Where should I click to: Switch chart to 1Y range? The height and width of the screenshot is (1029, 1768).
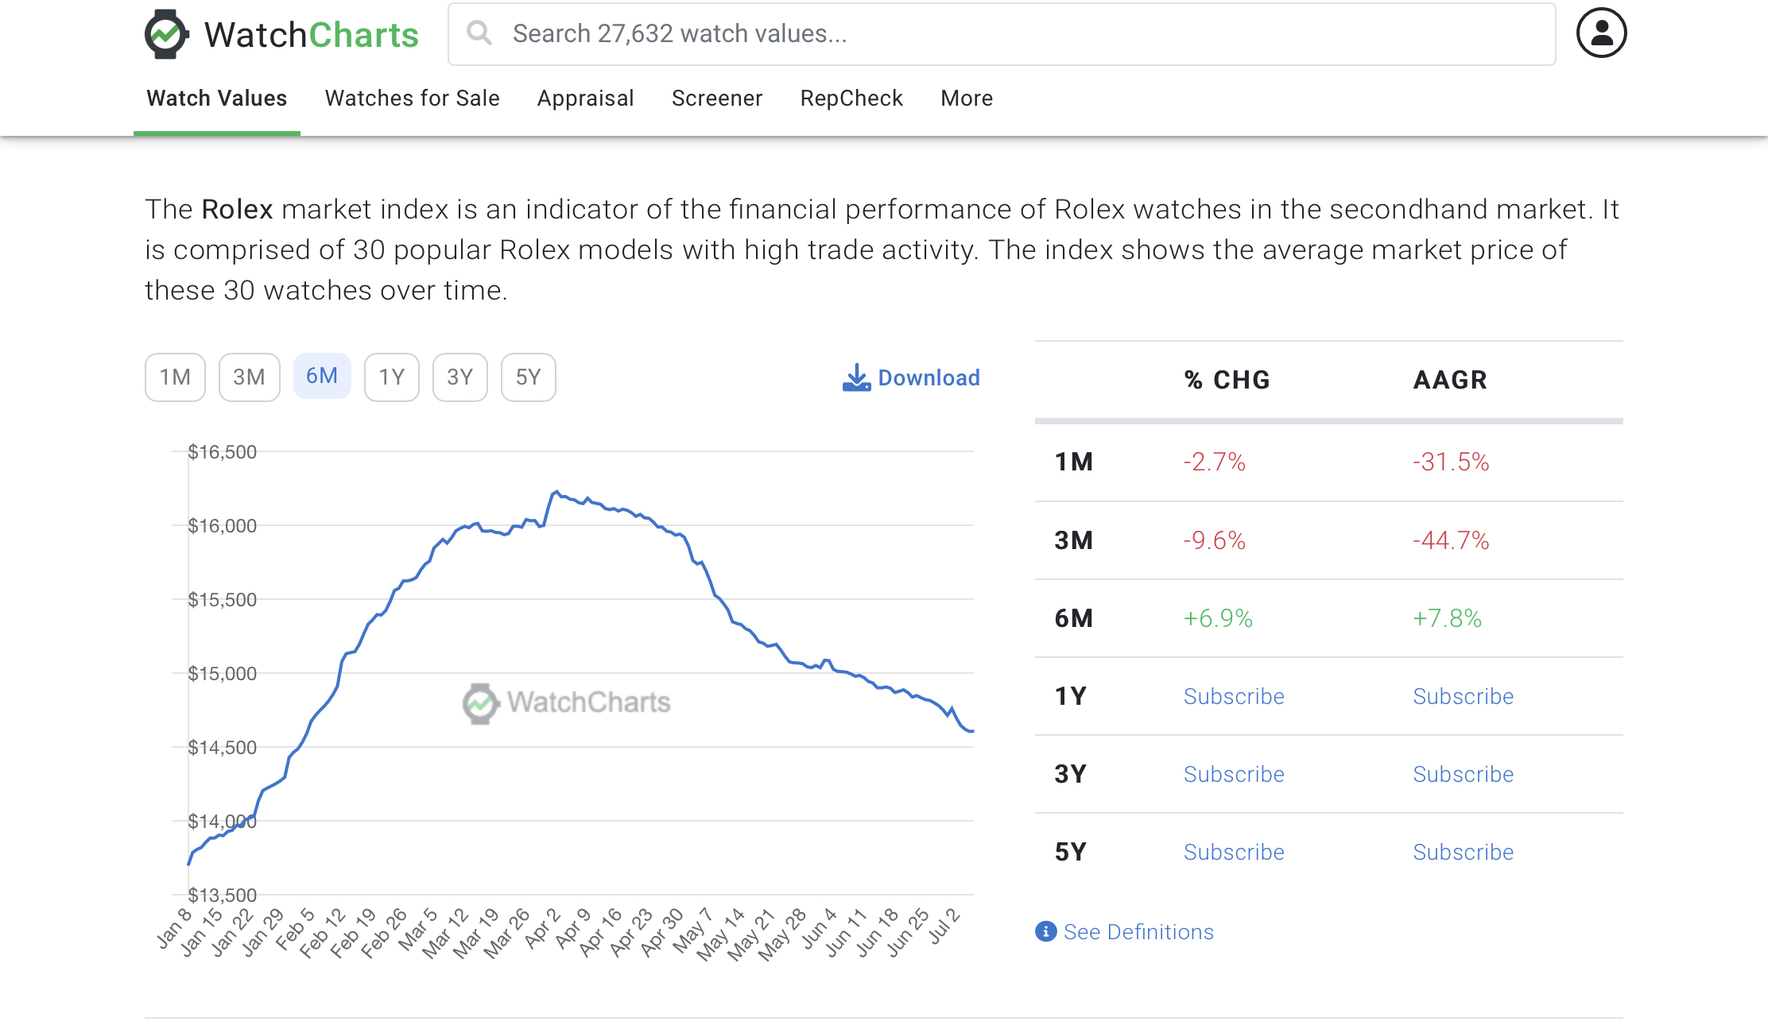pos(391,377)
